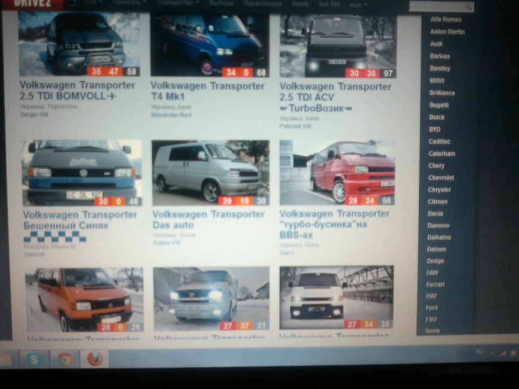Select Audi in brand list
Image resolution: width=519 pixels, height=389 pixels.
[436, 44]
